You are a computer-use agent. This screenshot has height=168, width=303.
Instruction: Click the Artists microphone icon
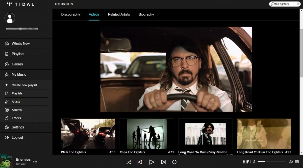(7, 101)
